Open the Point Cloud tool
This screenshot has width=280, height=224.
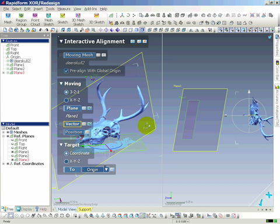(x=35, y=19)
